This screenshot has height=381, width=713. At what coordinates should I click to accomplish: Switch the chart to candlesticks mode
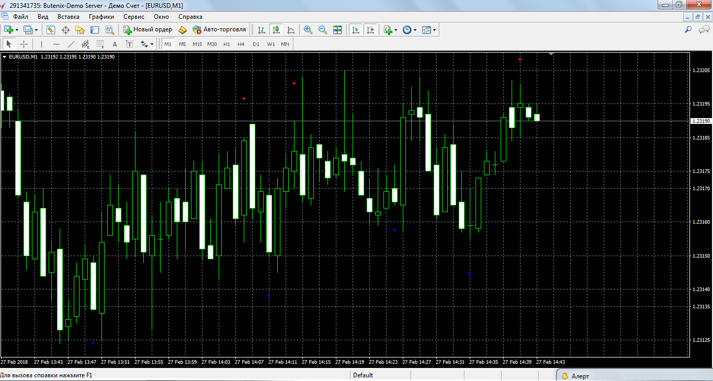(276, 30)
